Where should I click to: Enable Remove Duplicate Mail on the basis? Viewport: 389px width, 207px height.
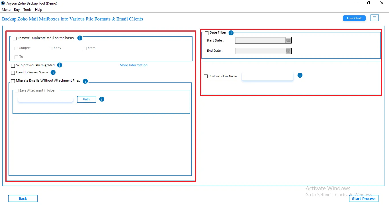(15, 38)
